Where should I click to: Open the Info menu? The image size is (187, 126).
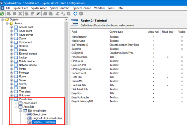(x=120, y=8)
